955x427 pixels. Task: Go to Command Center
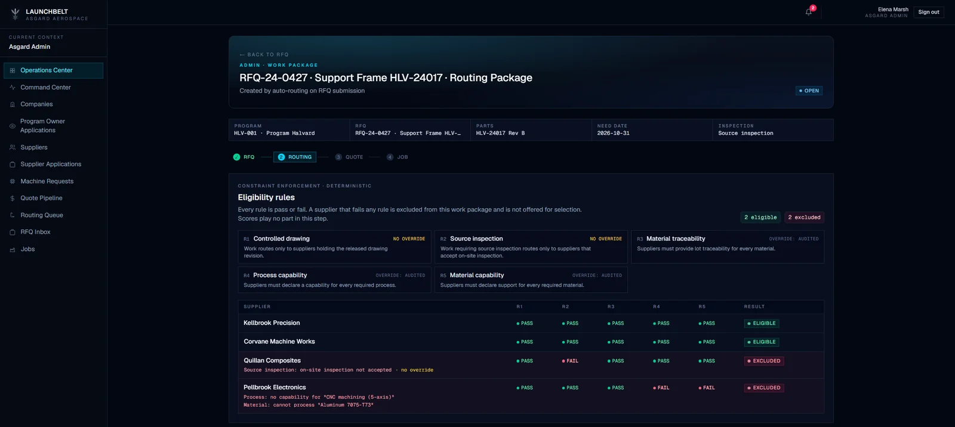coord(54,88)
